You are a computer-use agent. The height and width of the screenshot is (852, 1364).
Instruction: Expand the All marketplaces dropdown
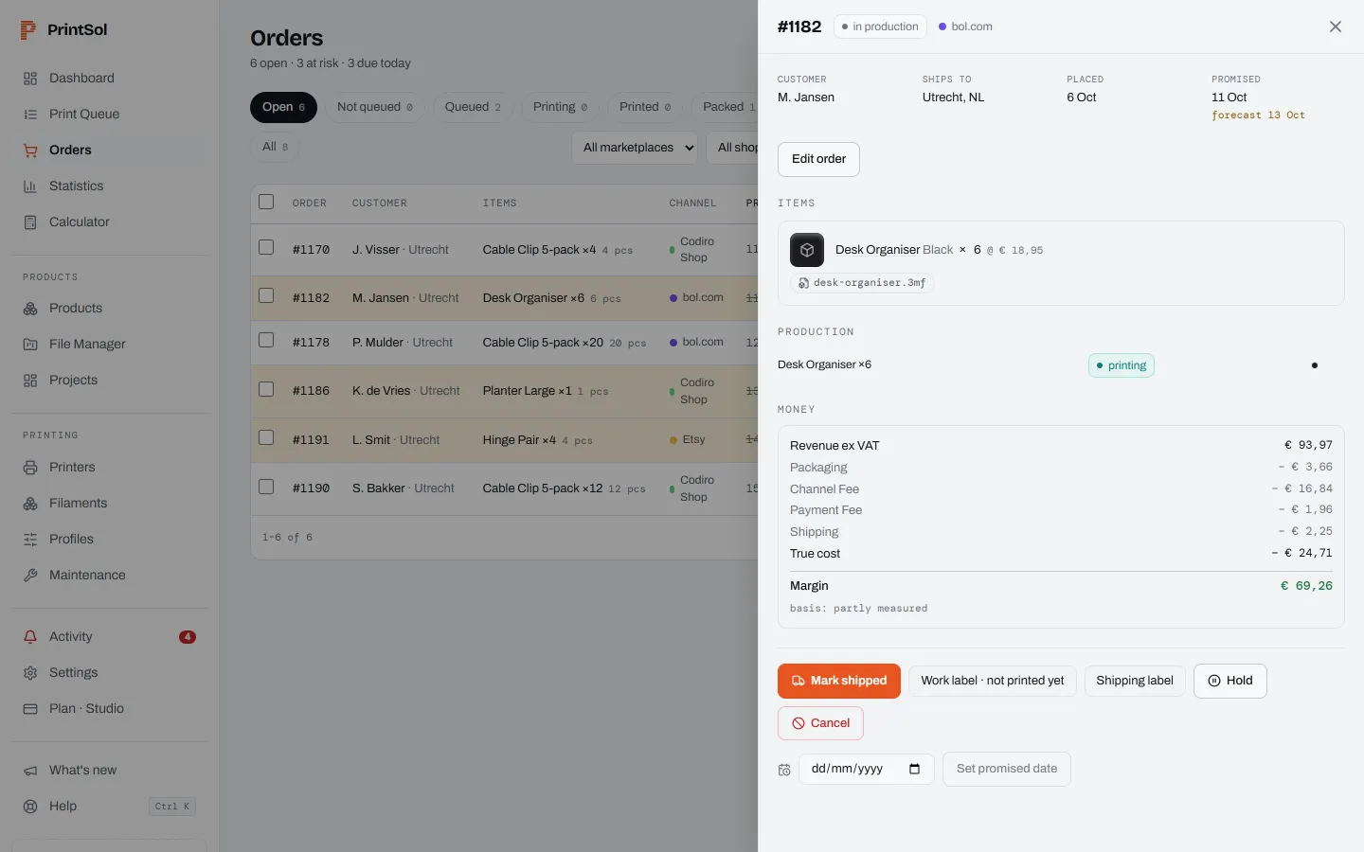click(x=635, y=148)
